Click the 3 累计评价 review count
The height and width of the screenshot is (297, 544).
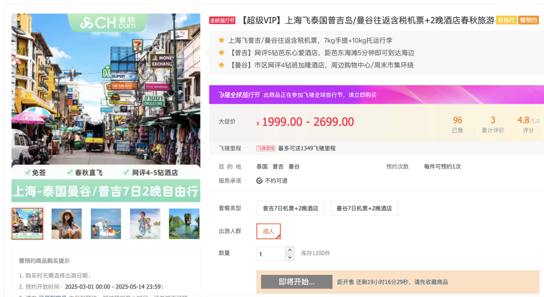(493, 125)
